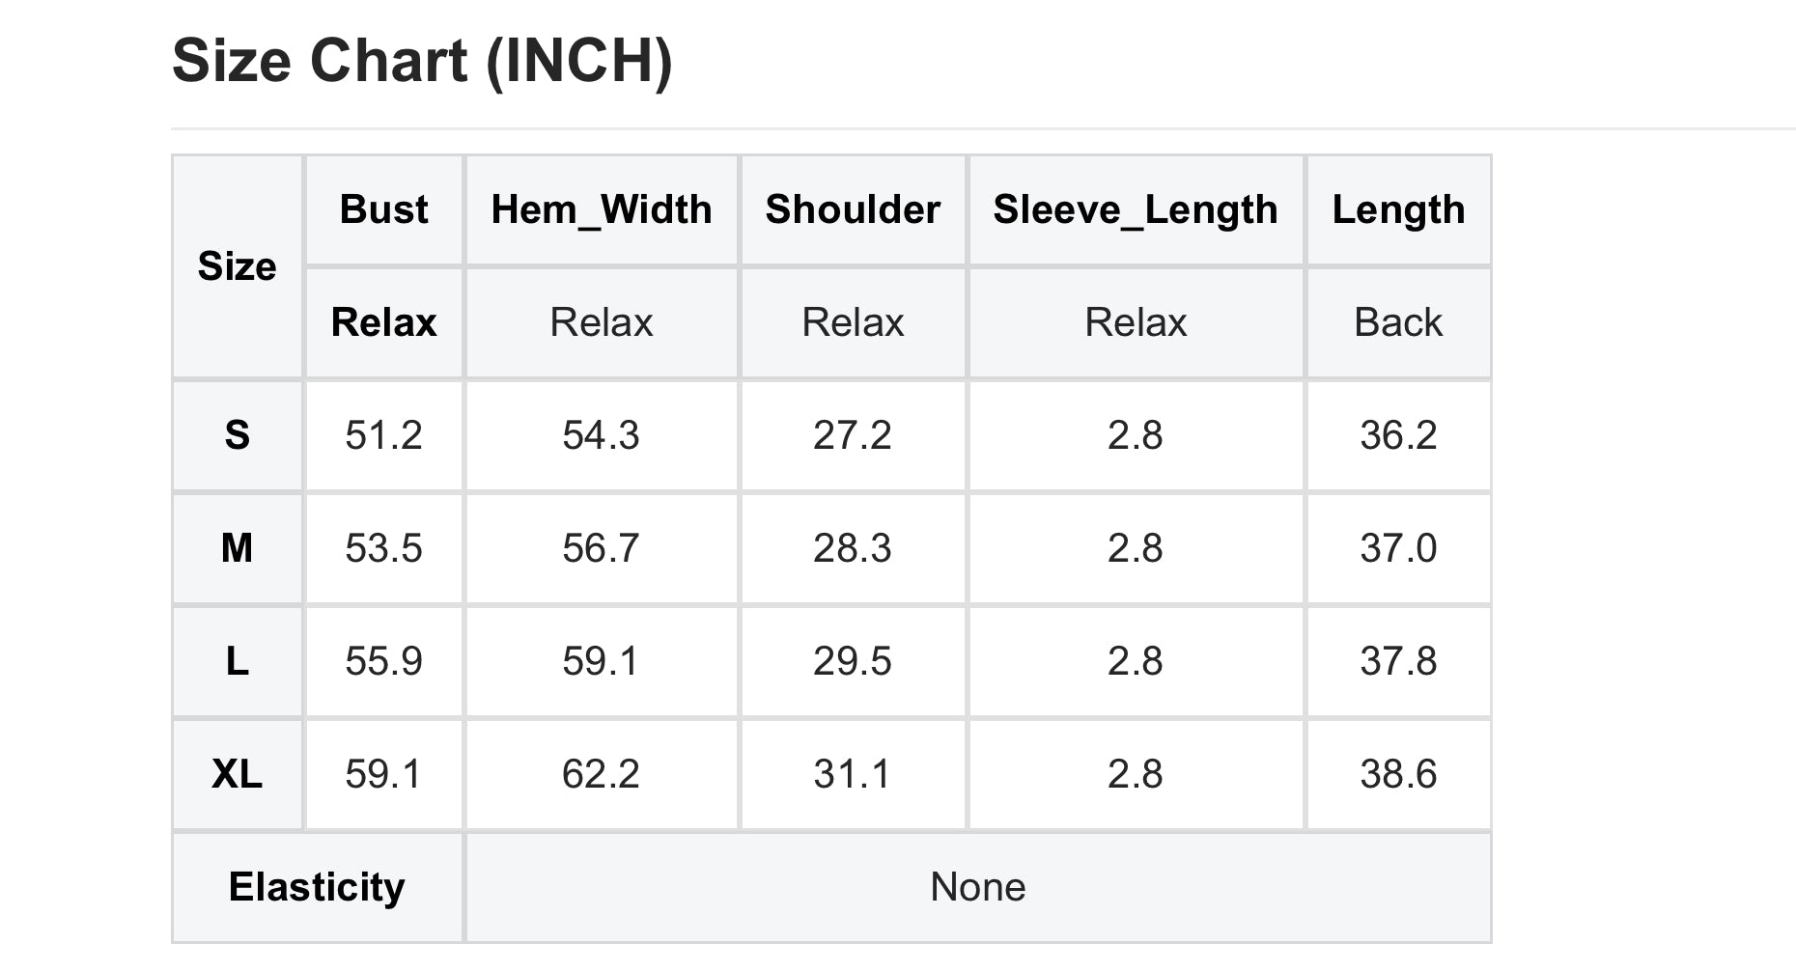Click the Sleeve_Length column header
1796x971 pixels.
(x=1136, y=209)
